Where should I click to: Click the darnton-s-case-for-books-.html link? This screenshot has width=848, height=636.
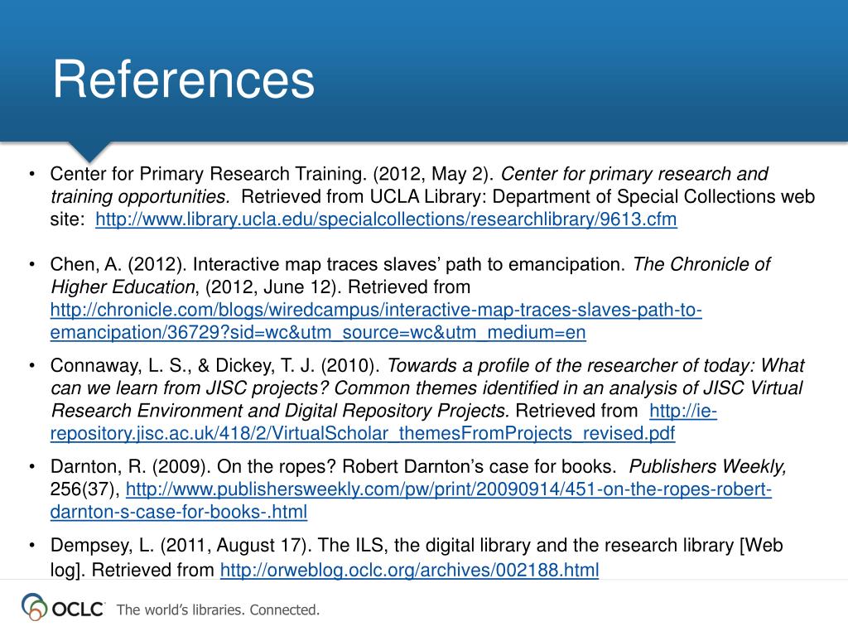click(x=179, y=512)
